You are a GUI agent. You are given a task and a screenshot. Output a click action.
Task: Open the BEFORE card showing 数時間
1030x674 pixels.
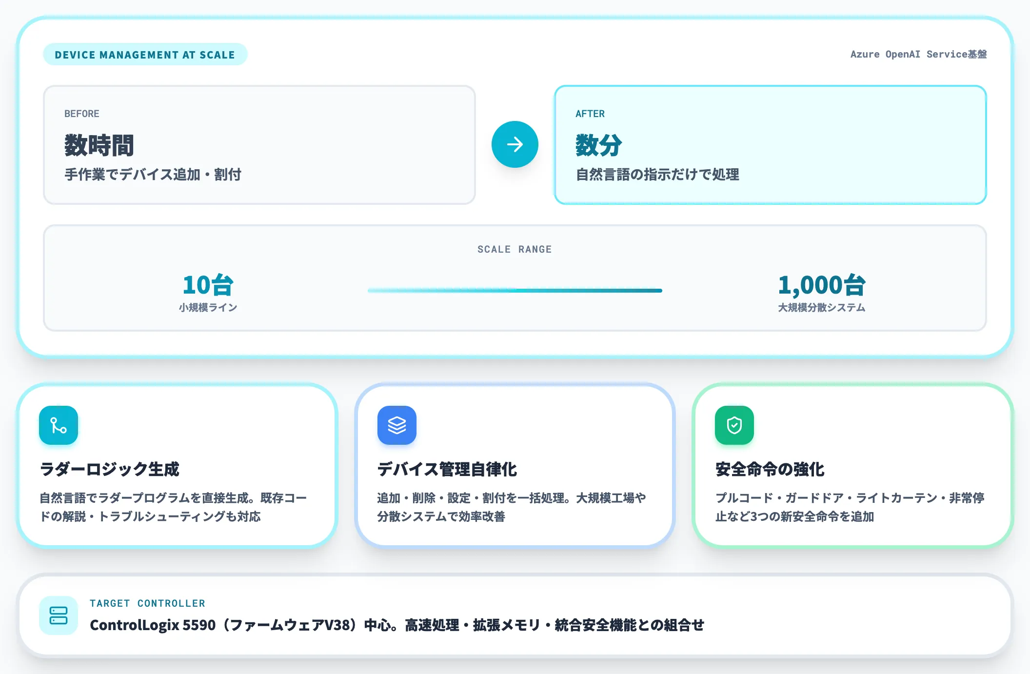point(259,145)
